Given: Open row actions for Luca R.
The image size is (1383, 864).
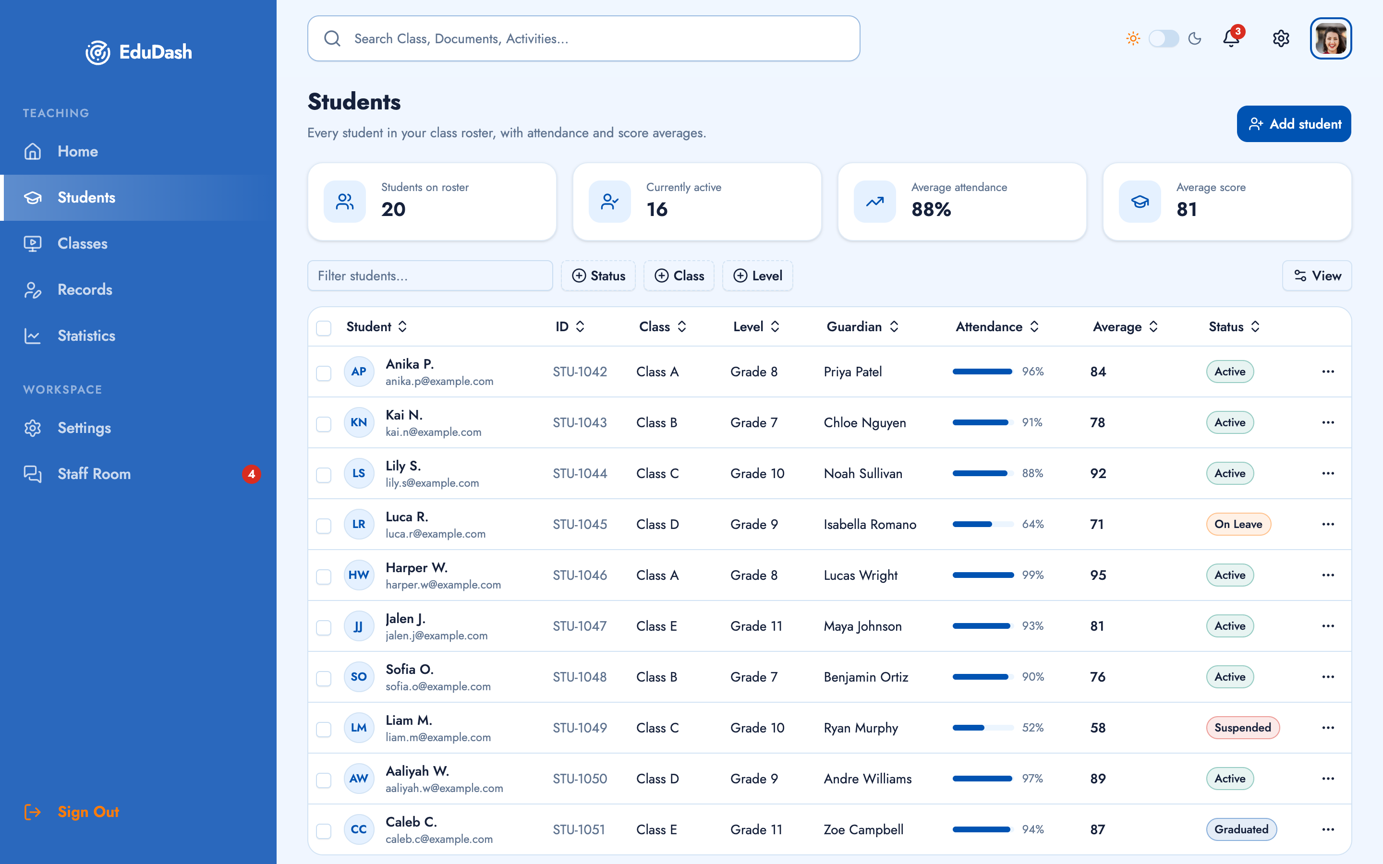Looking at the screenshot, I should pos(1328,524).
